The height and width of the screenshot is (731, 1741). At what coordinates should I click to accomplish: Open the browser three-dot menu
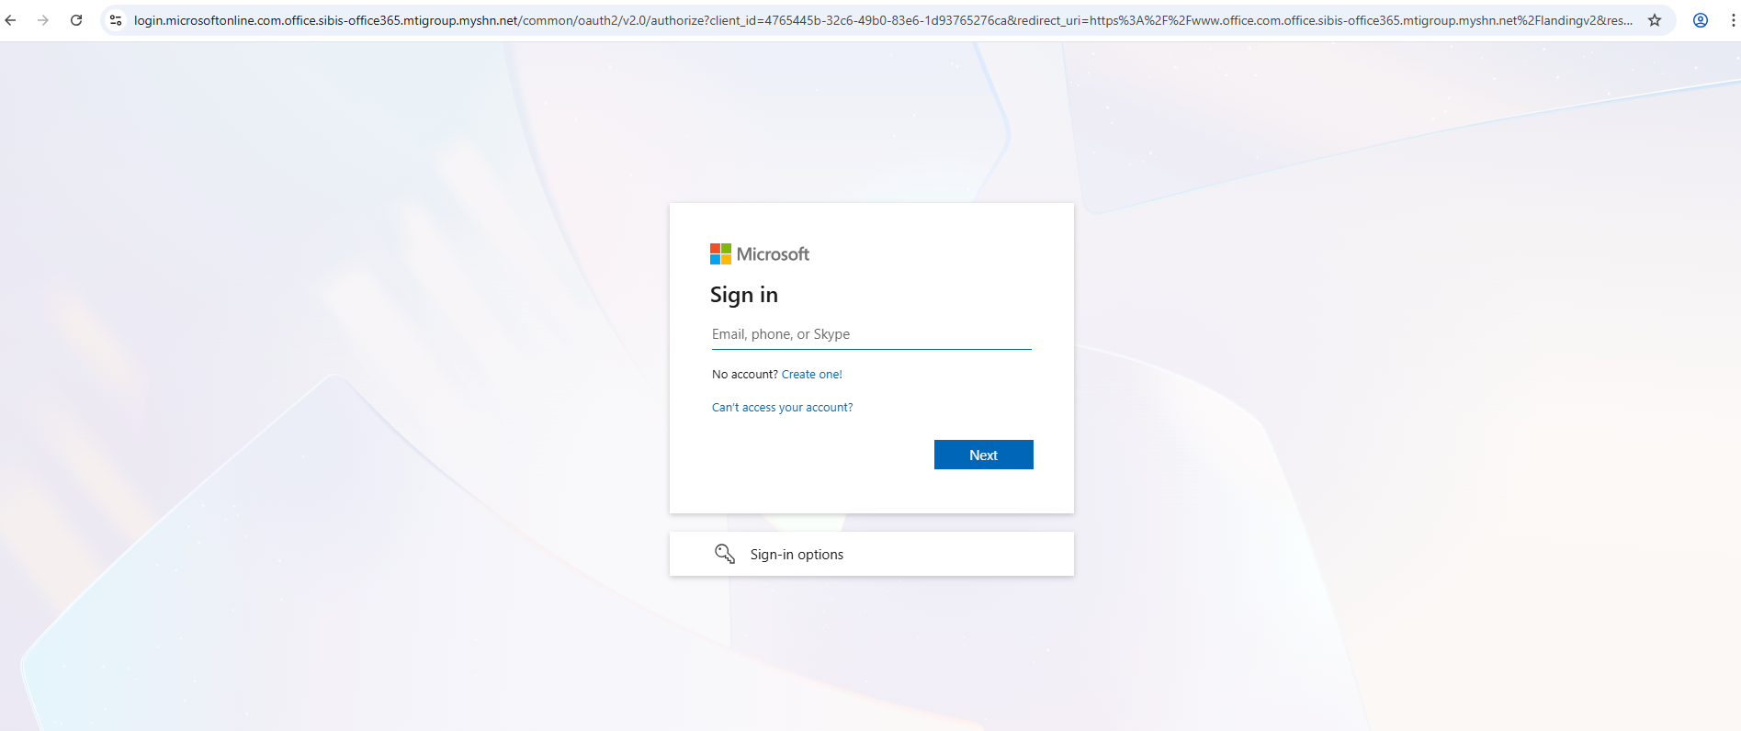[1733, 20]
